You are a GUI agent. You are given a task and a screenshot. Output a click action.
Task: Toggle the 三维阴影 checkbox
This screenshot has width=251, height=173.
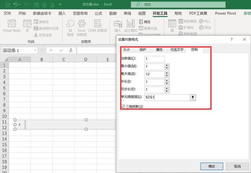[123, 106]
